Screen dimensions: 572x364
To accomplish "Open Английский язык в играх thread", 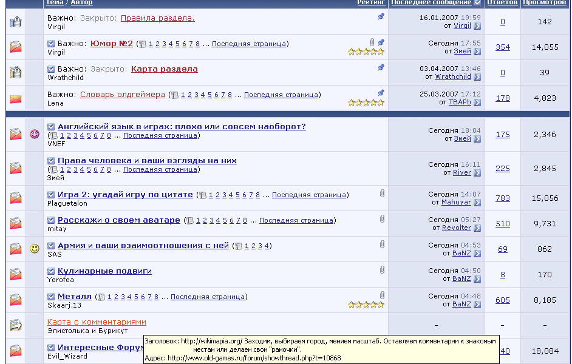I will pyautogui.click(x=182, y=127).
